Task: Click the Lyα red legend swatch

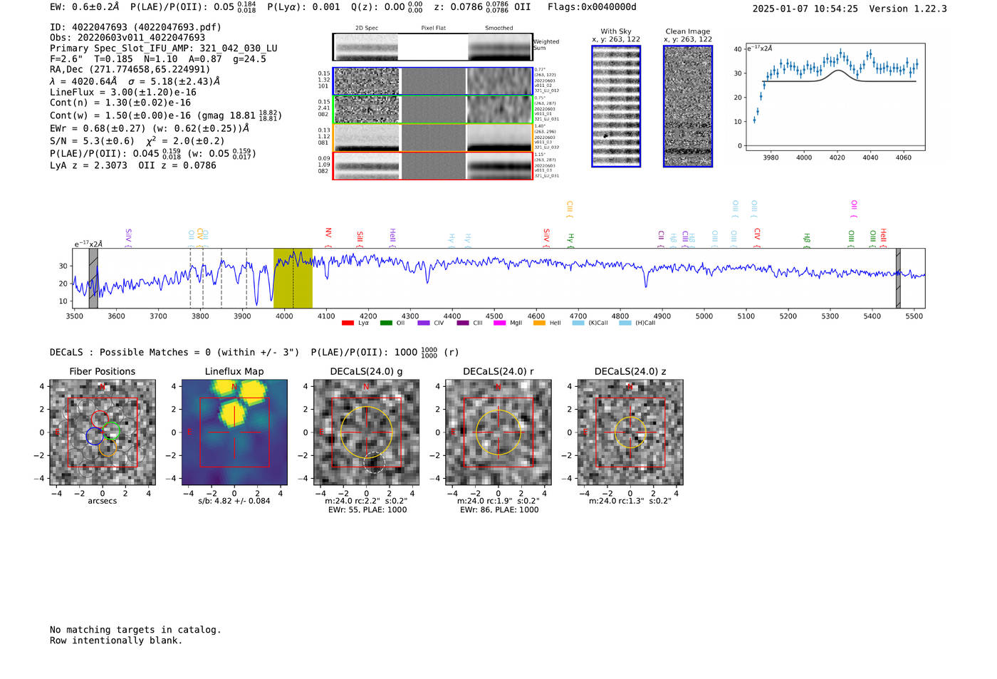Action: click(348, 323)
